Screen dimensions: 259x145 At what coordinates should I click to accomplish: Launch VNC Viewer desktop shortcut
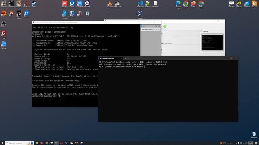tap(79, 4)
